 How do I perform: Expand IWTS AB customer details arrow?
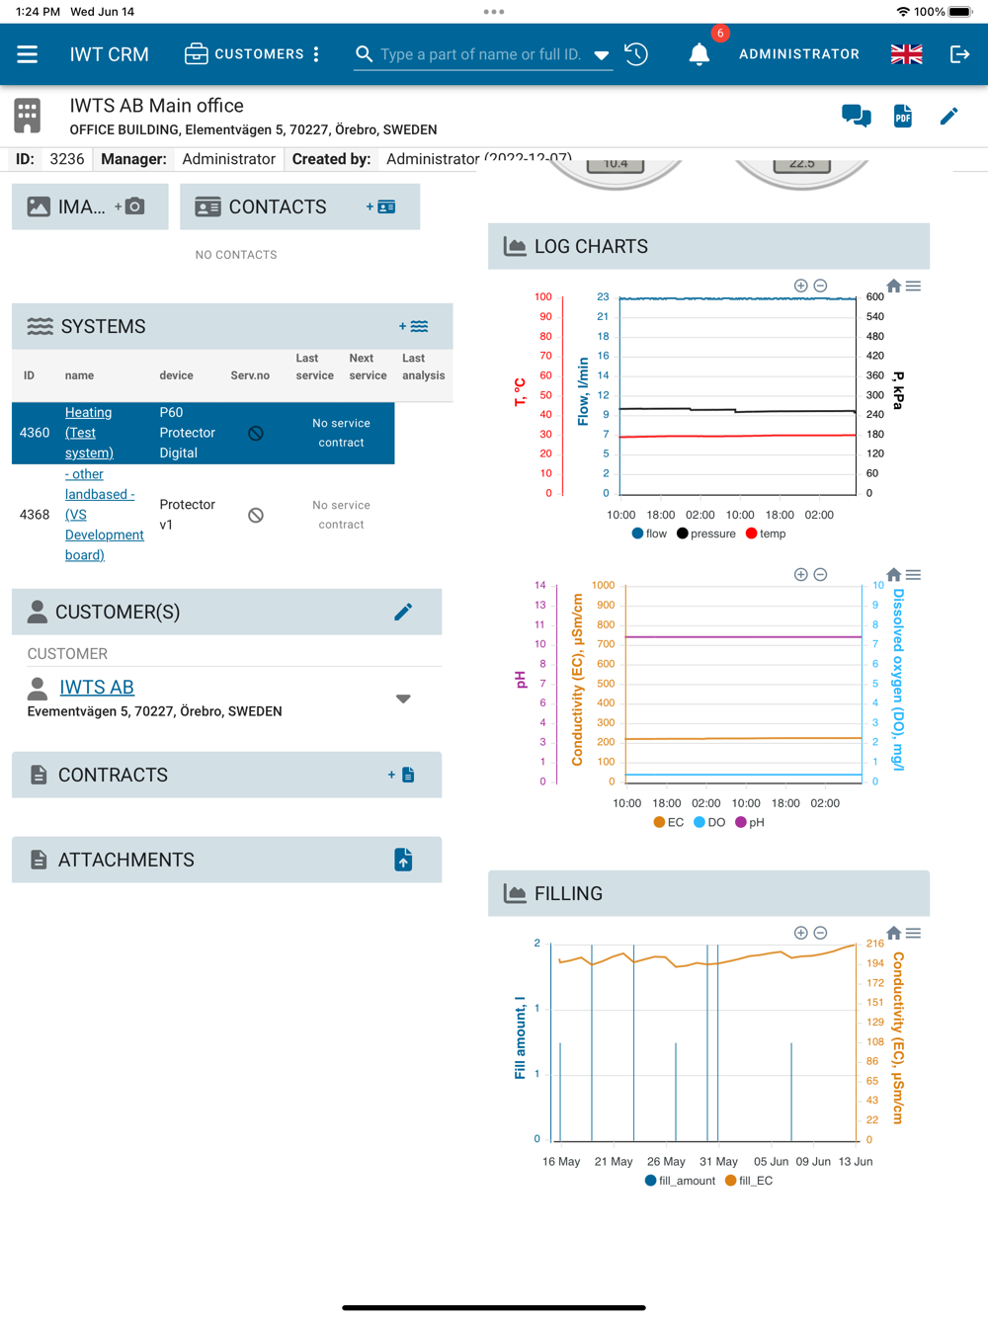pyautogui.click(x=403, y=699)
